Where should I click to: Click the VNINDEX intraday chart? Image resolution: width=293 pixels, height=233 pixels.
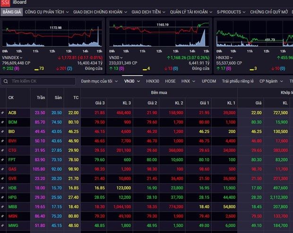[x=52, y=34]
